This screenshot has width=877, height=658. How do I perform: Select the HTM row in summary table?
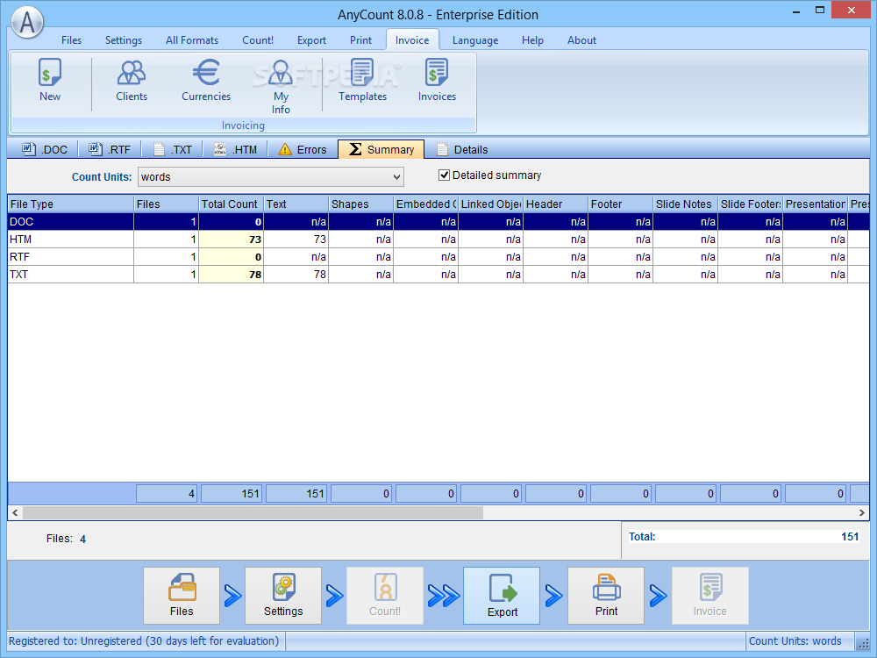coord(438,240)
